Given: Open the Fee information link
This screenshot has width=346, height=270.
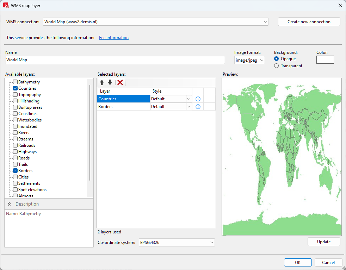Looking at the screenshot, I should pos(113,38).
